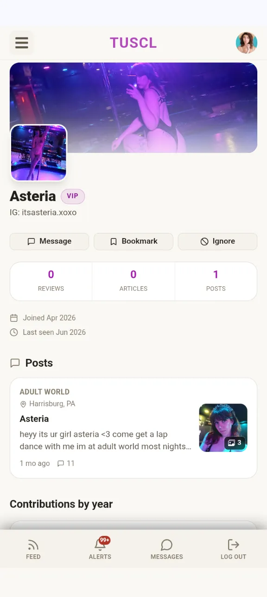Message Asteria using the Message button
The image size is (267, 597).
point(49,241)
